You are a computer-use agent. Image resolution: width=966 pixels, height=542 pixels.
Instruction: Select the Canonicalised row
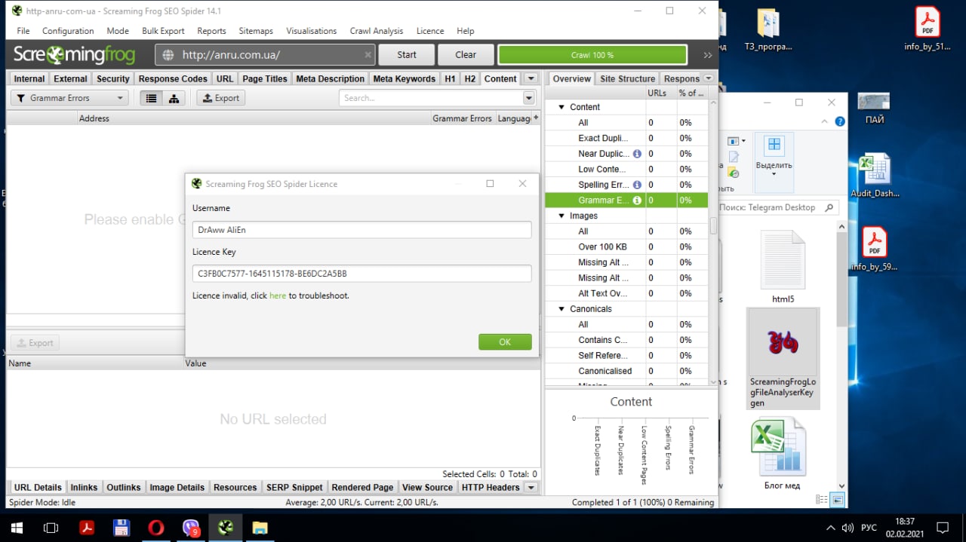click(x=626, y=371)
